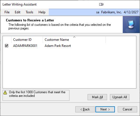
Task: Click the Unmark All button
Action: [120, 97]
